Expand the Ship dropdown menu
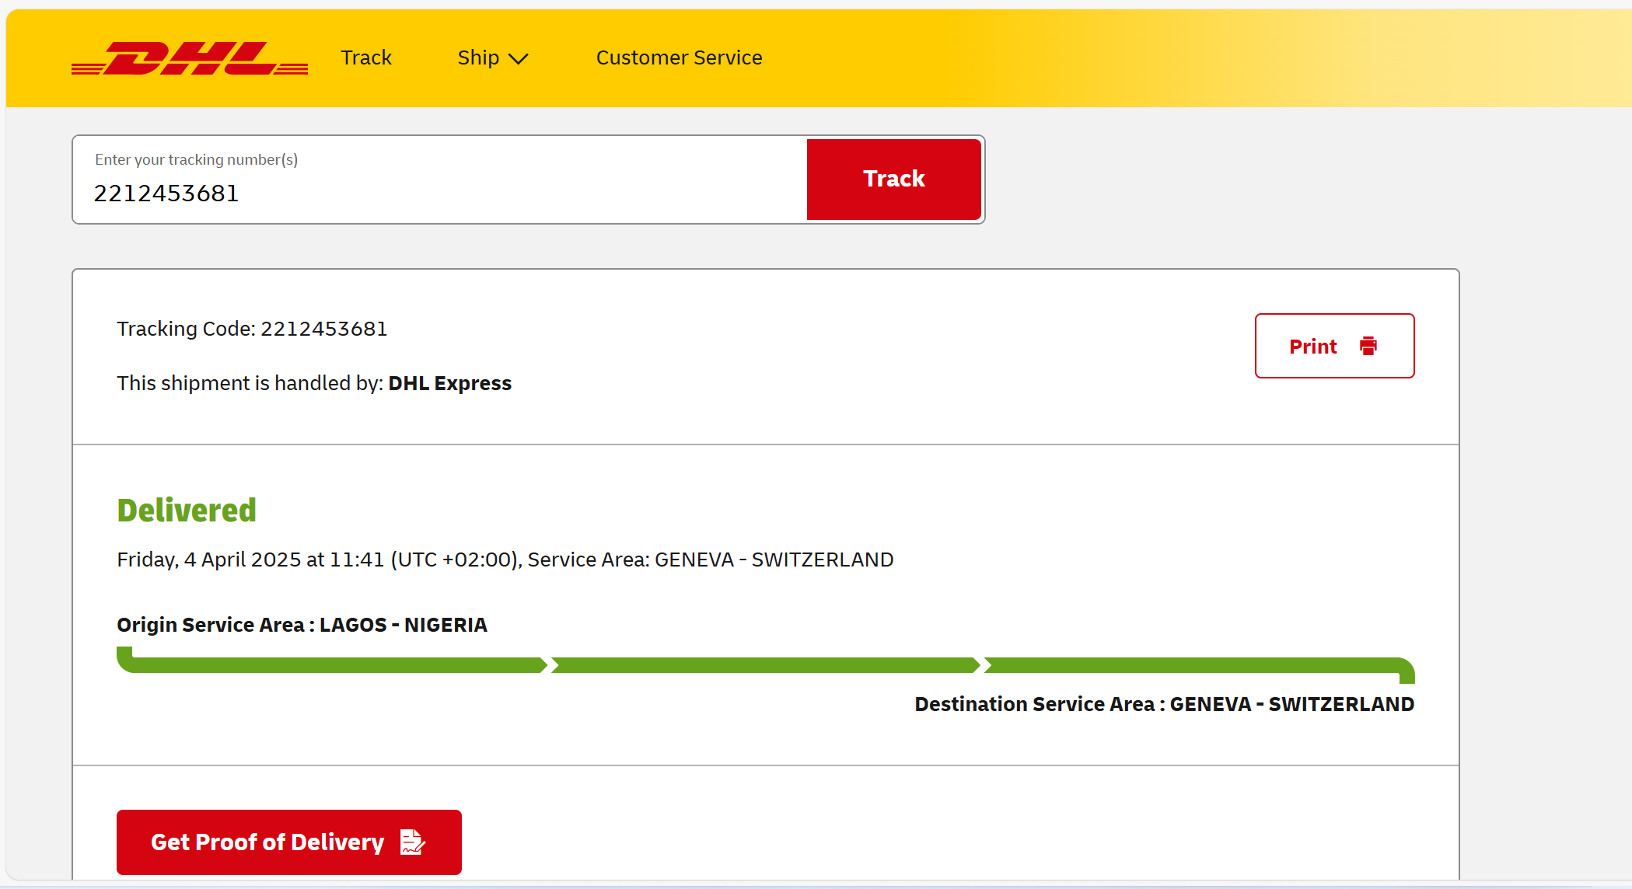 click(x=493, y=58)
